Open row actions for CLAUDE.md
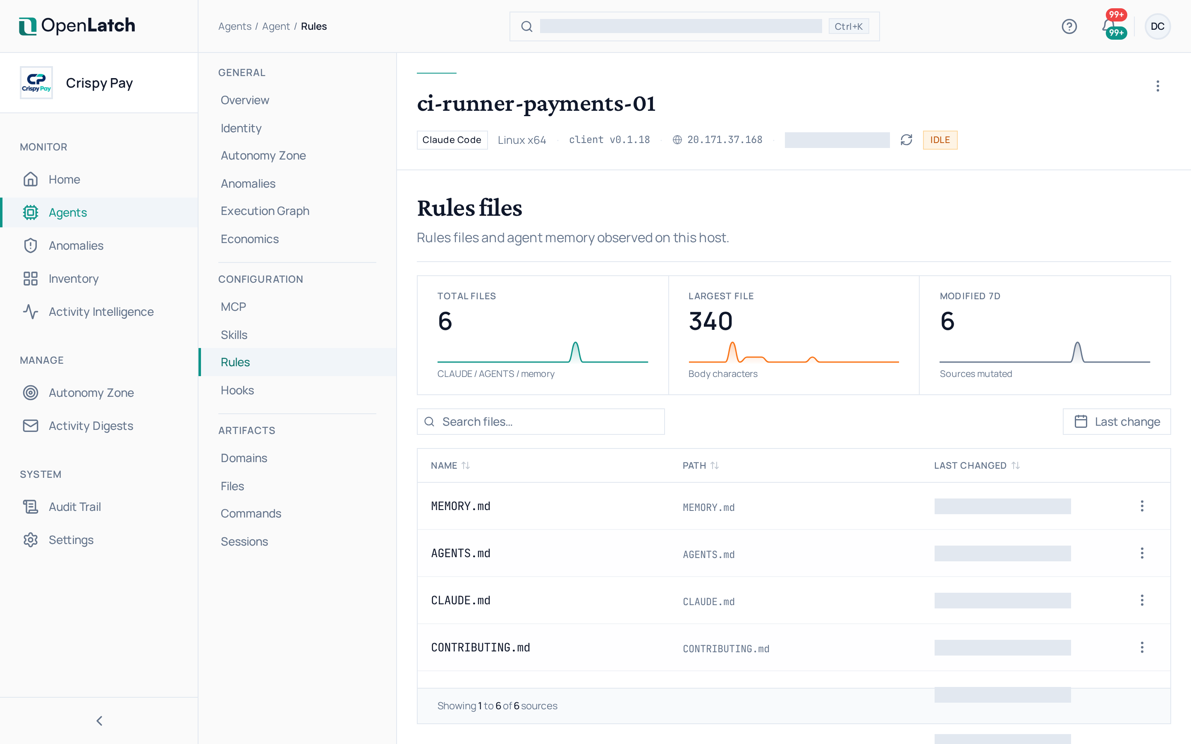The width and height of the screenshot is (1191, 744). pyautogui.click(x=1142, y=600)
